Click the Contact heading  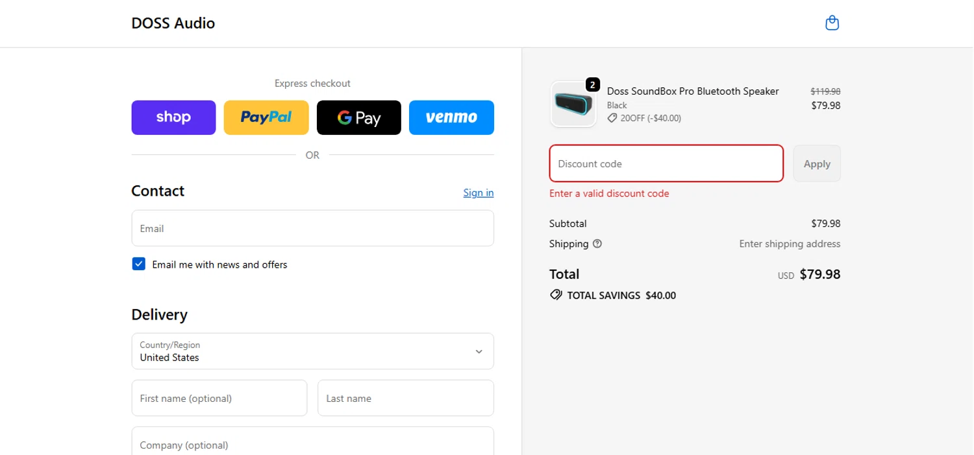coord(158,191)
